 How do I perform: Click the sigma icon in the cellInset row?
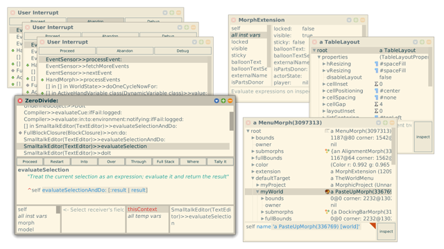tap(376, 84)
